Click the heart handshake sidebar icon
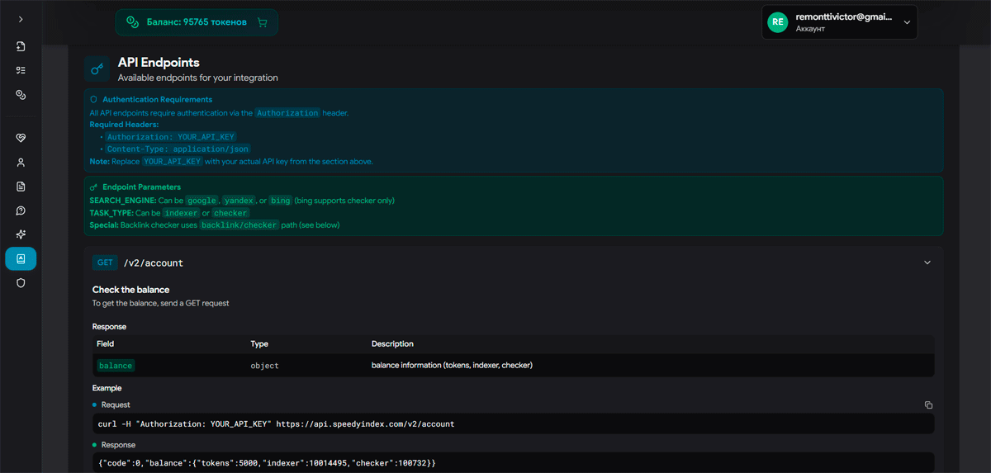This screenshot has height=473, width=991. coord(21,138)
